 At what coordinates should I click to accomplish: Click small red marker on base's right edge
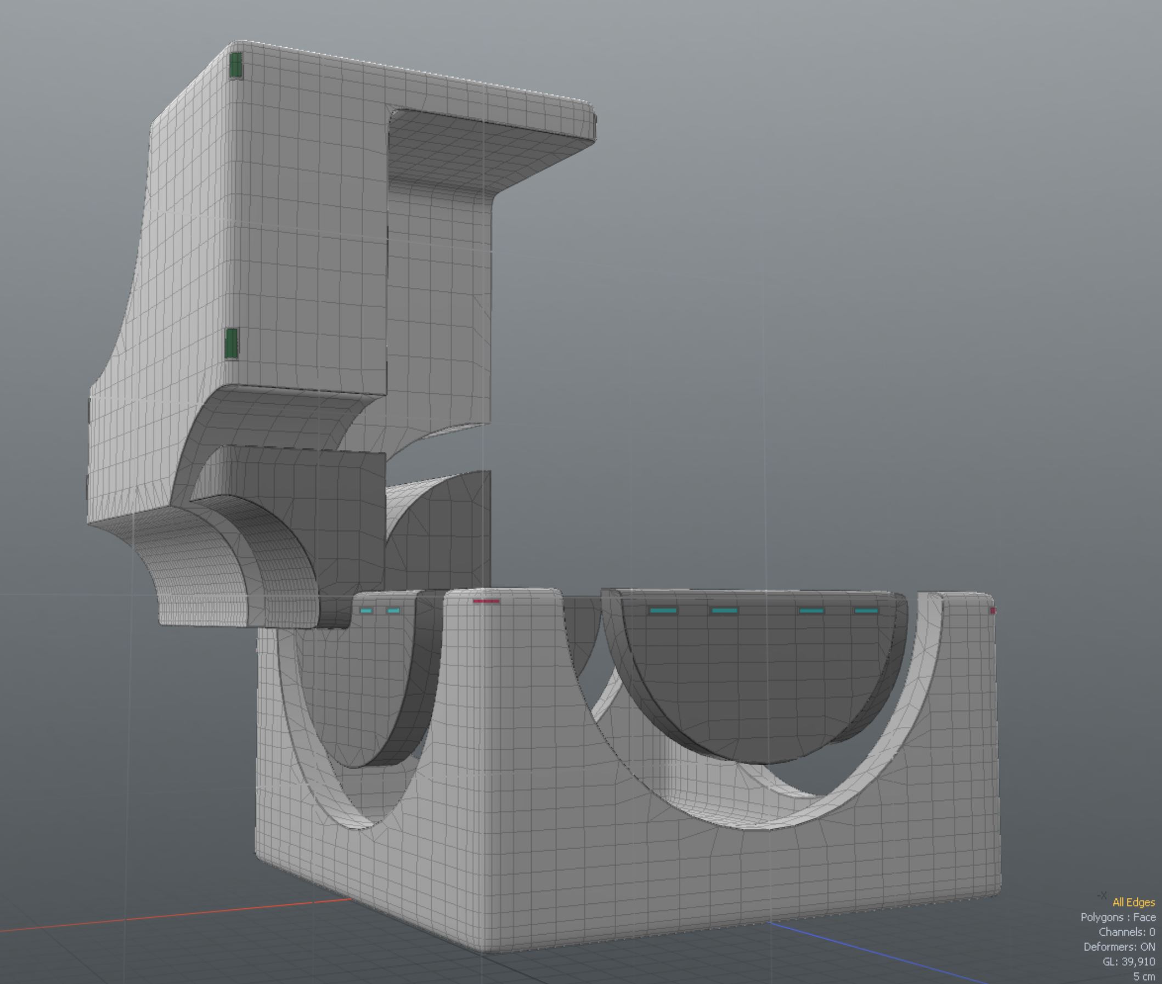click(x=992, y=611)
